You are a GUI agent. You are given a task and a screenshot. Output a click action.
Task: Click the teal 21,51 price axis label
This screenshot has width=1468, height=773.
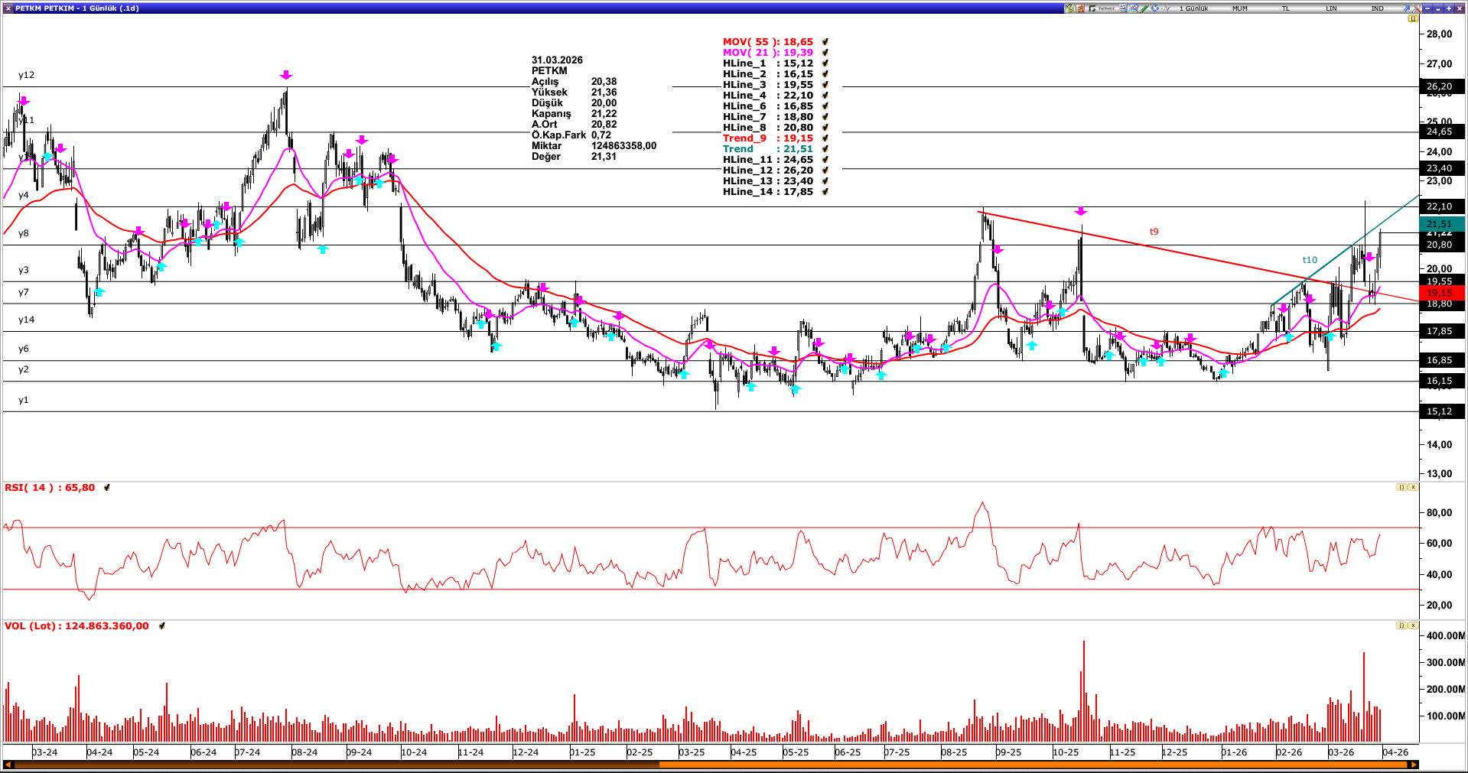coord(1442,224)
